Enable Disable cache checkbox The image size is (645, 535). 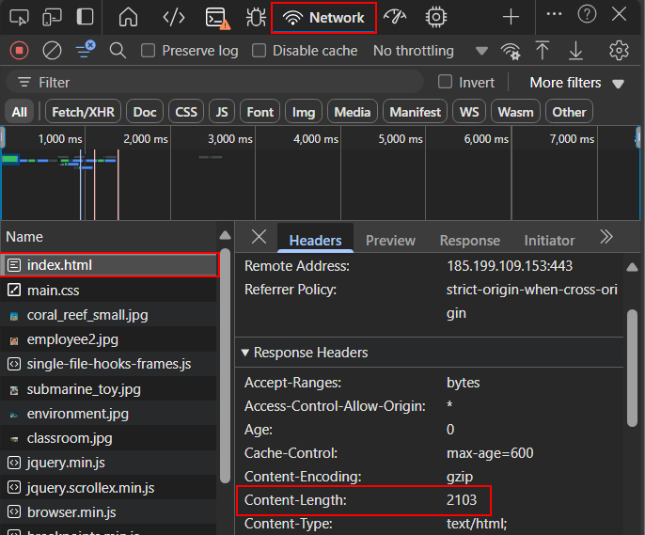click(x=259, y=51)
